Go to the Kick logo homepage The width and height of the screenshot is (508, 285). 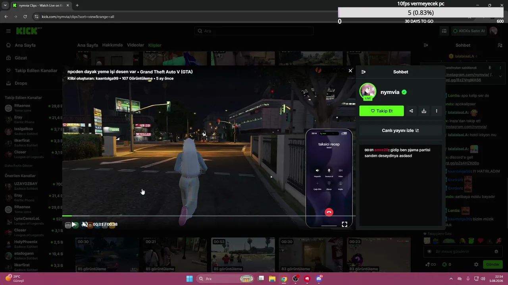[x=27, y=31]
